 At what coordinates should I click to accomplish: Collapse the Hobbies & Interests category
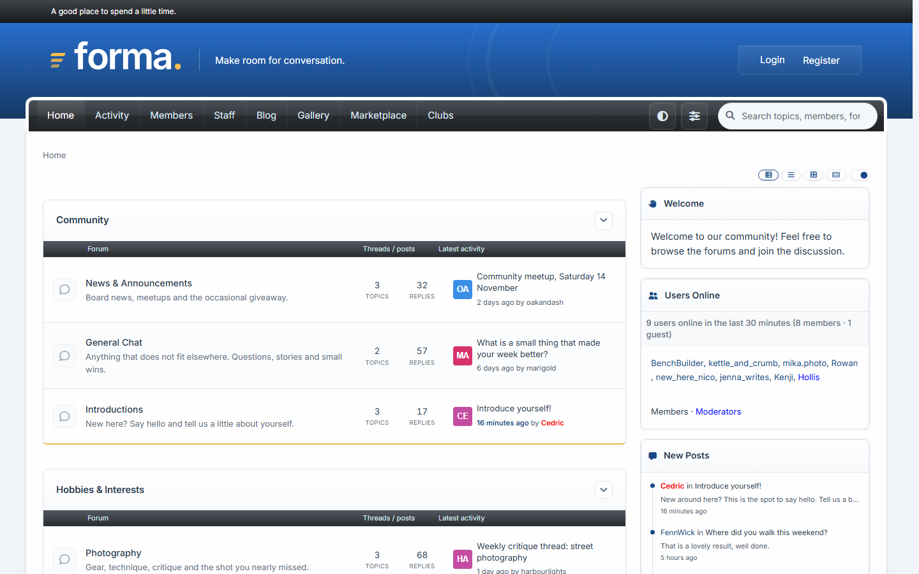[604, 490]
